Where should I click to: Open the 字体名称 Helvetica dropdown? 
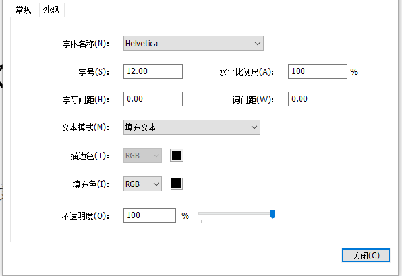tap(193, 44)
